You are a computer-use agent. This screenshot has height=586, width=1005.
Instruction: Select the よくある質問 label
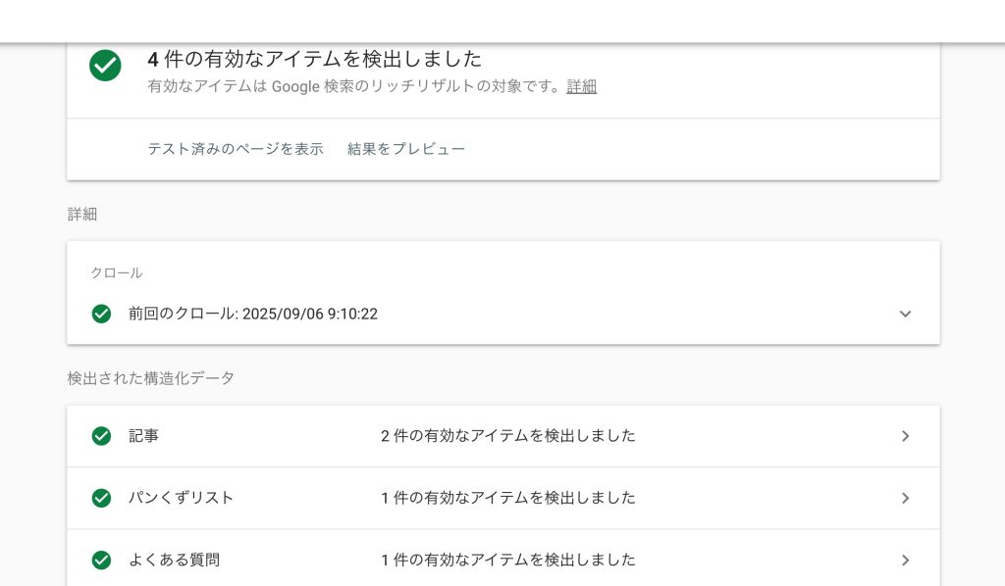pos(174,561)
